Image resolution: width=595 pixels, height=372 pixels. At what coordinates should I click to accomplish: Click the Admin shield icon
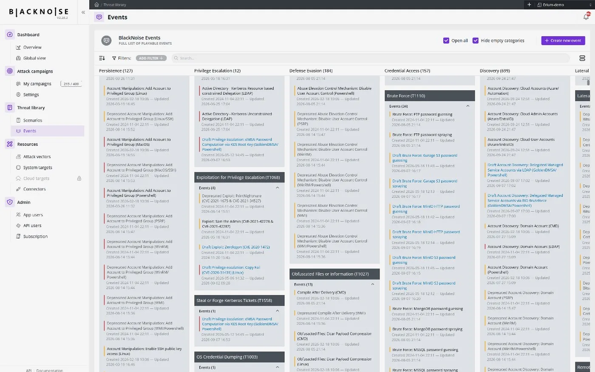click(10, 202)
